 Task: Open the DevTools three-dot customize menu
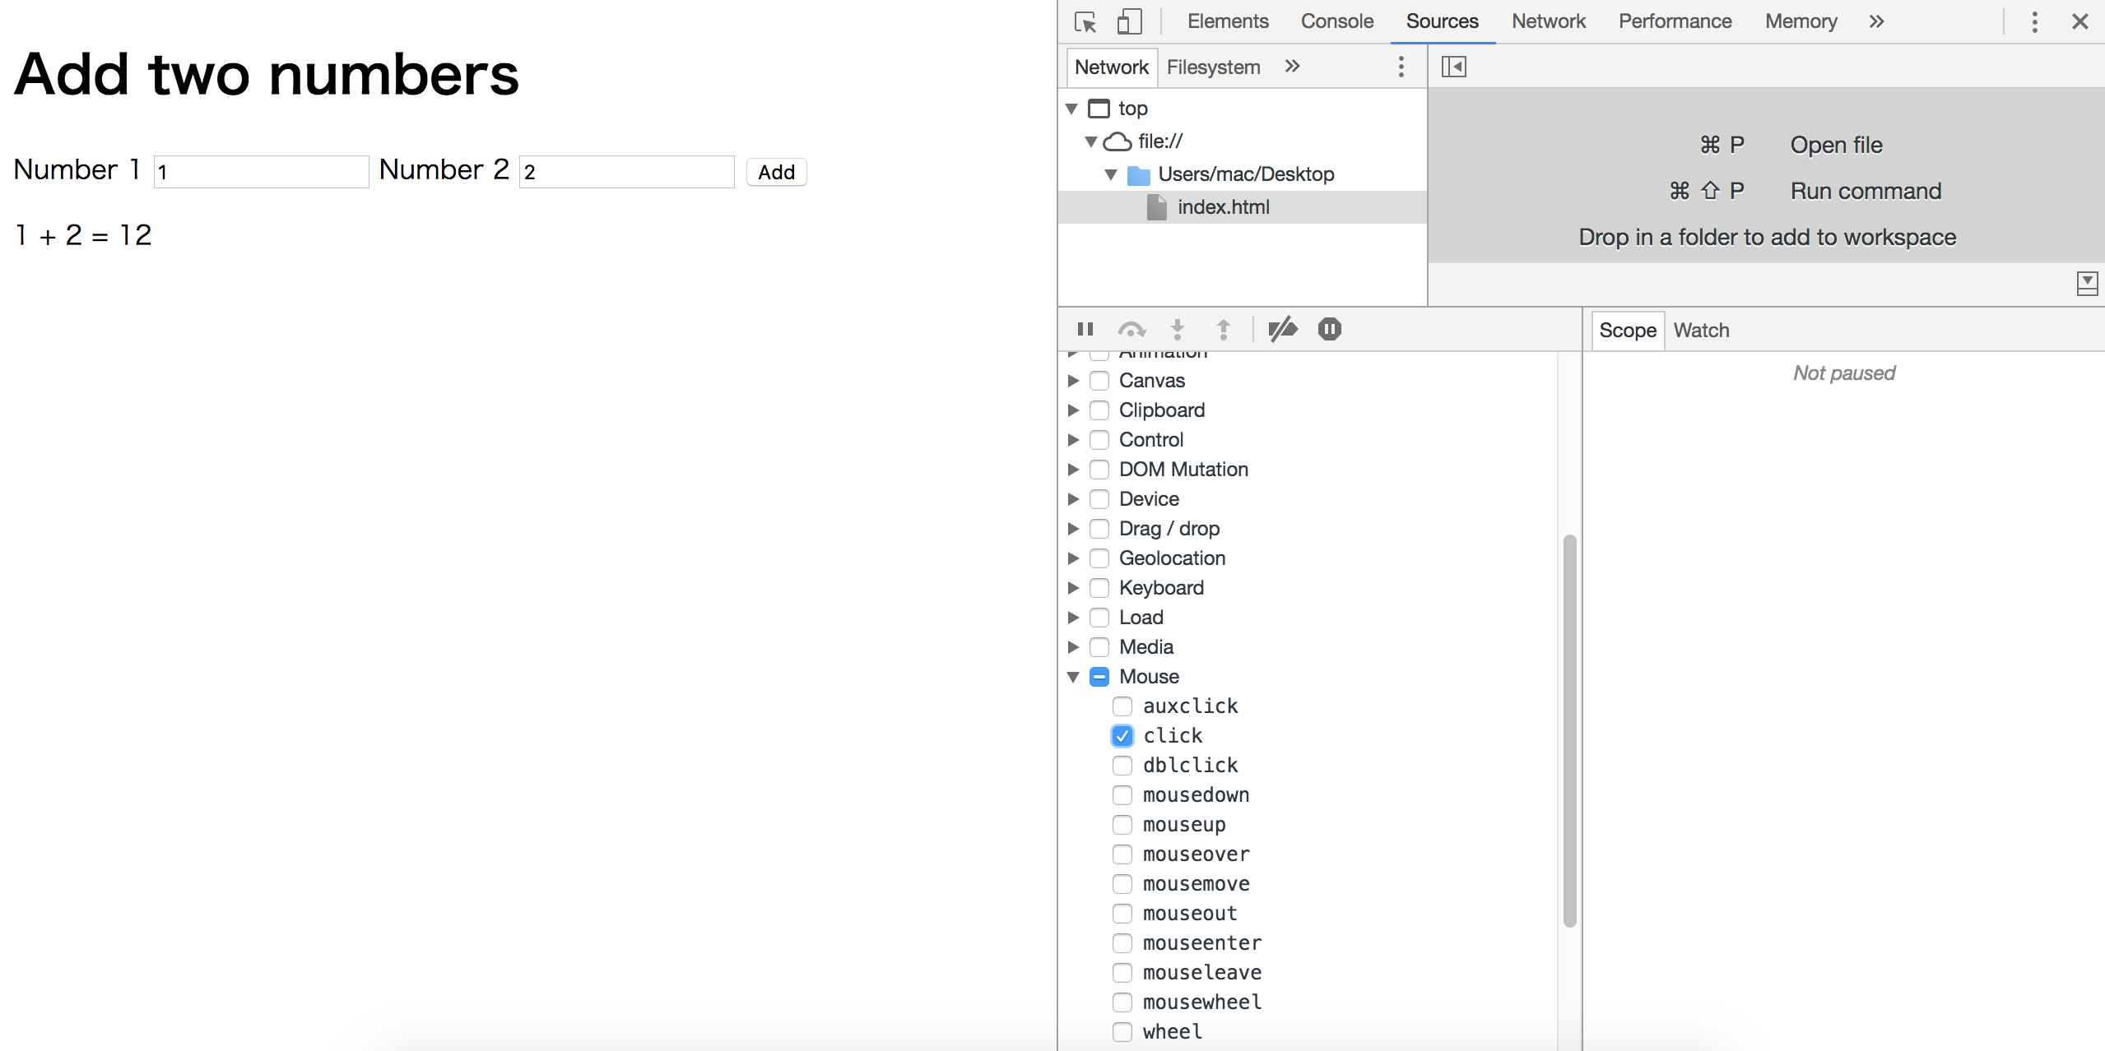click(x=2034, y=22)
